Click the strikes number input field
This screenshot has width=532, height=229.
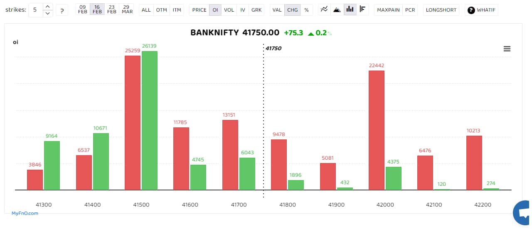[35, 10]
